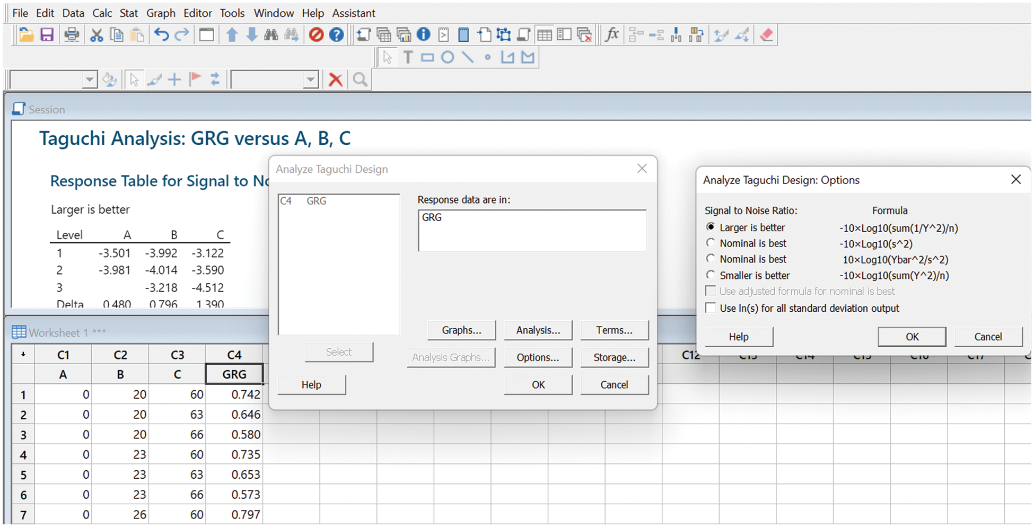Image resolution: width=1034 pixels, height=527 pixels.
Task: Click the Response data input field
Action: point(532,230)
